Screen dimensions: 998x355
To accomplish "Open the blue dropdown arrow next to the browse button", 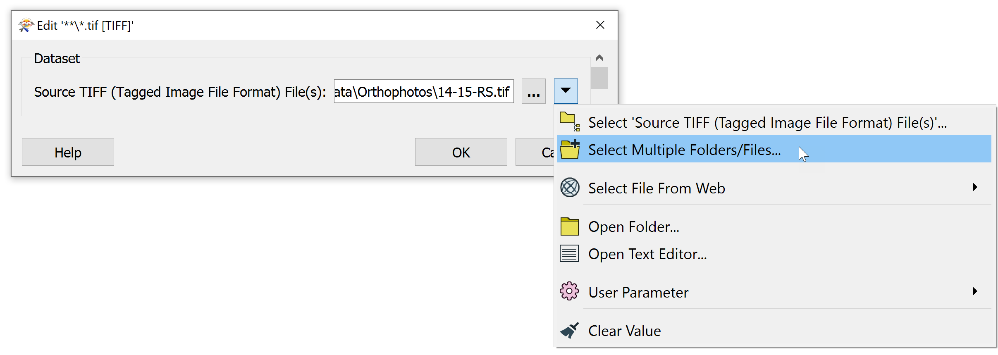I will tap(566, 91).
